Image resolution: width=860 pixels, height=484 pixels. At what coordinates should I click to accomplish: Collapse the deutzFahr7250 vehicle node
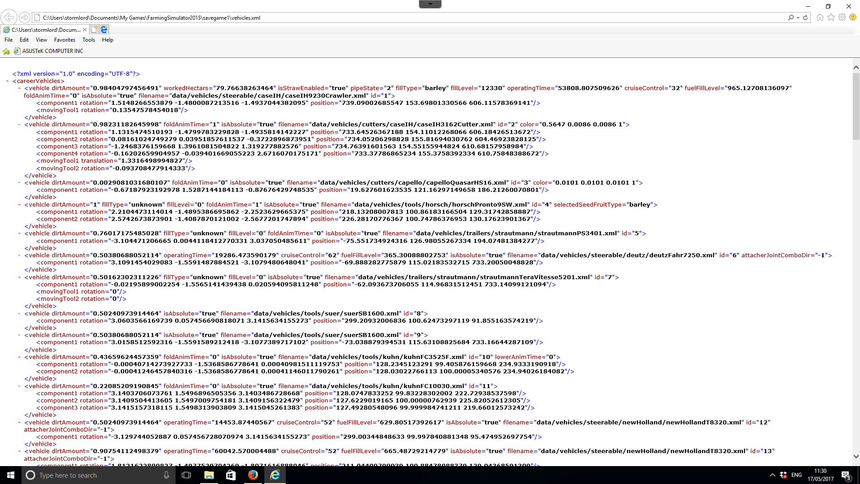click(x=20, y=255)
